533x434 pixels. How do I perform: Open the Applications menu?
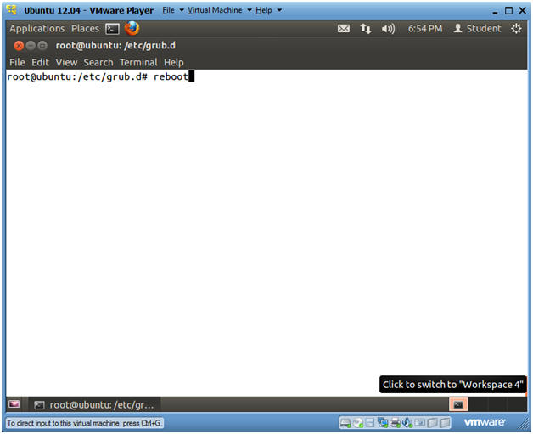point(36,29)
